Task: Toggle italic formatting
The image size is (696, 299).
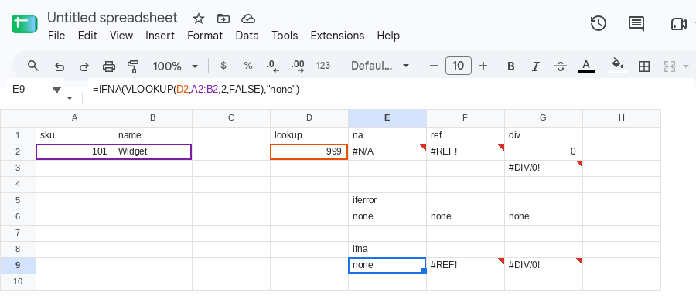Action: coord(536,66)
